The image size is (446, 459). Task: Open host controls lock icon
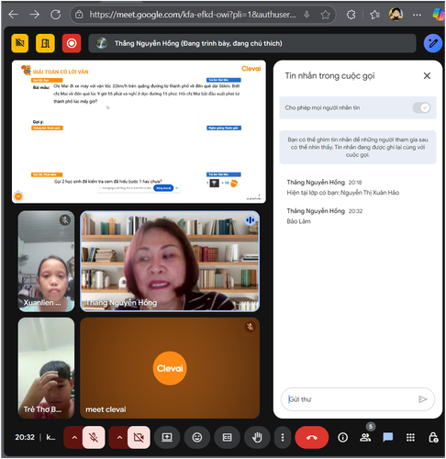pyautogui.click(x=433, y=437)
